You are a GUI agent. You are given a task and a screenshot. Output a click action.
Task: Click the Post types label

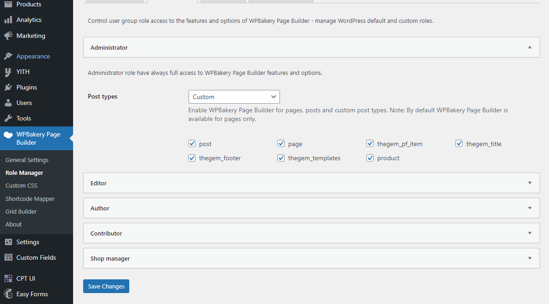pyautogui.click(x=103, y=97)
